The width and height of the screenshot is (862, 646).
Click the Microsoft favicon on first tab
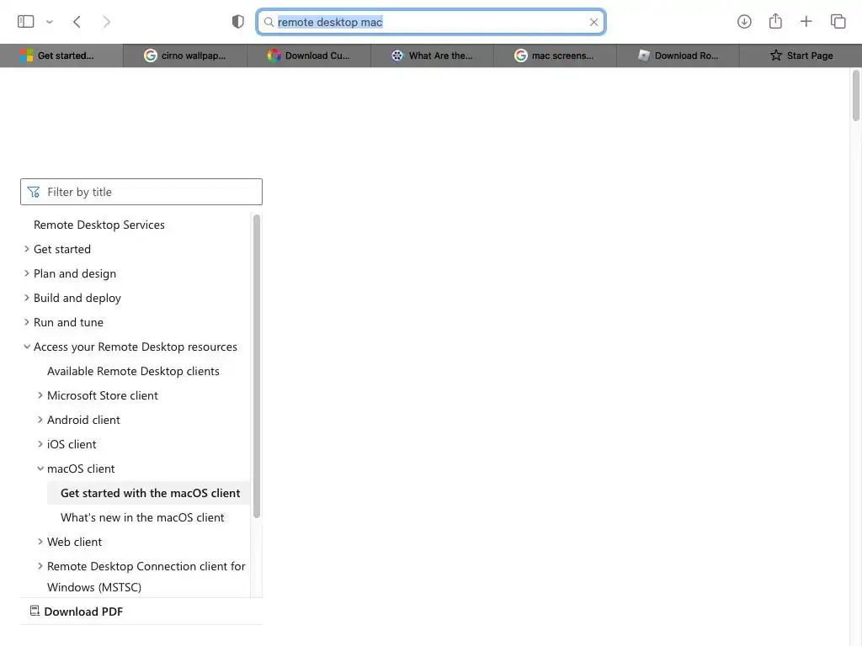26,56
